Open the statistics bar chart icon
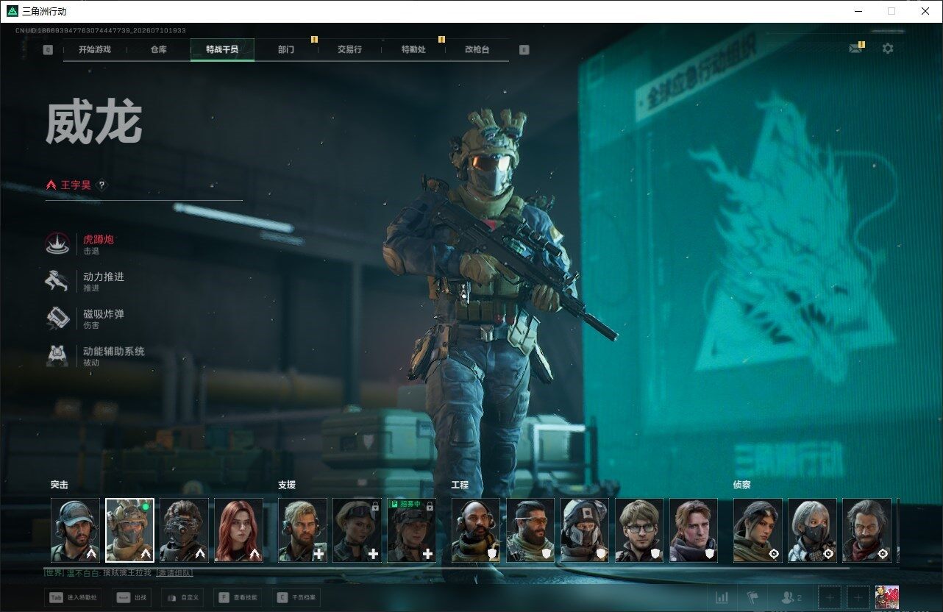Image resolution: width=943 pixels, height=612 pixels. tap(722, 597)
